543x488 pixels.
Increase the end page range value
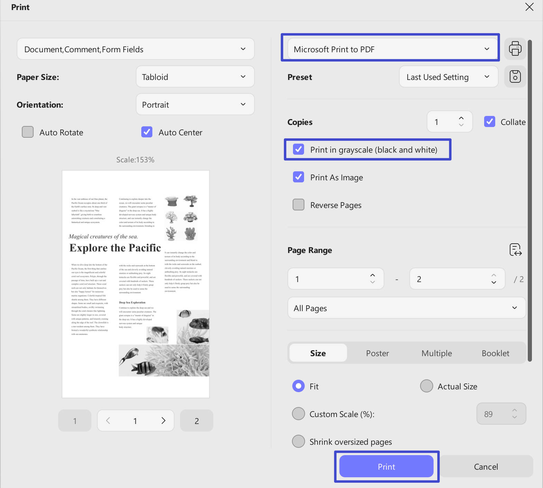pos(494,275)
